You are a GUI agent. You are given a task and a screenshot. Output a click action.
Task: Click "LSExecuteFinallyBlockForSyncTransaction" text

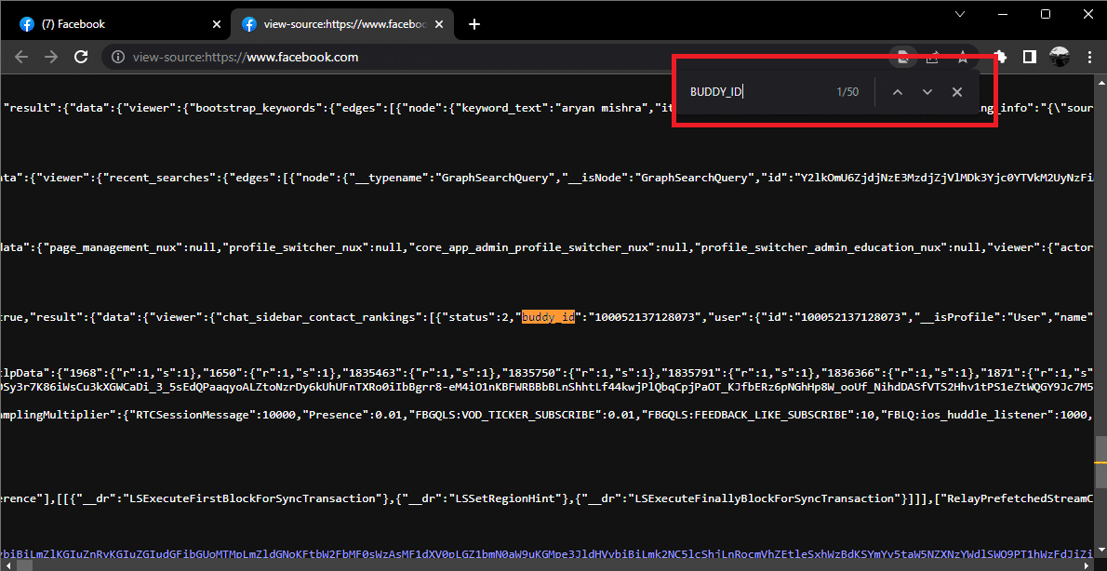pyautogui.click(x=766, y=499)
